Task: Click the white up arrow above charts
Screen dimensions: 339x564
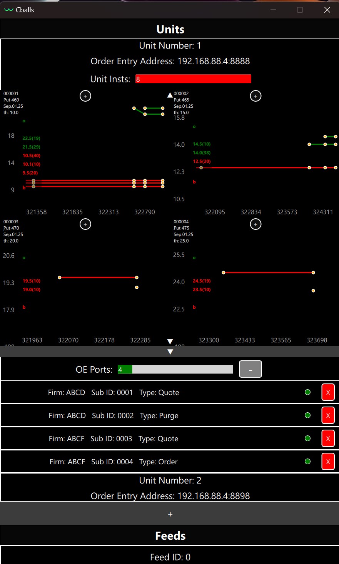Action: point(170,95)
